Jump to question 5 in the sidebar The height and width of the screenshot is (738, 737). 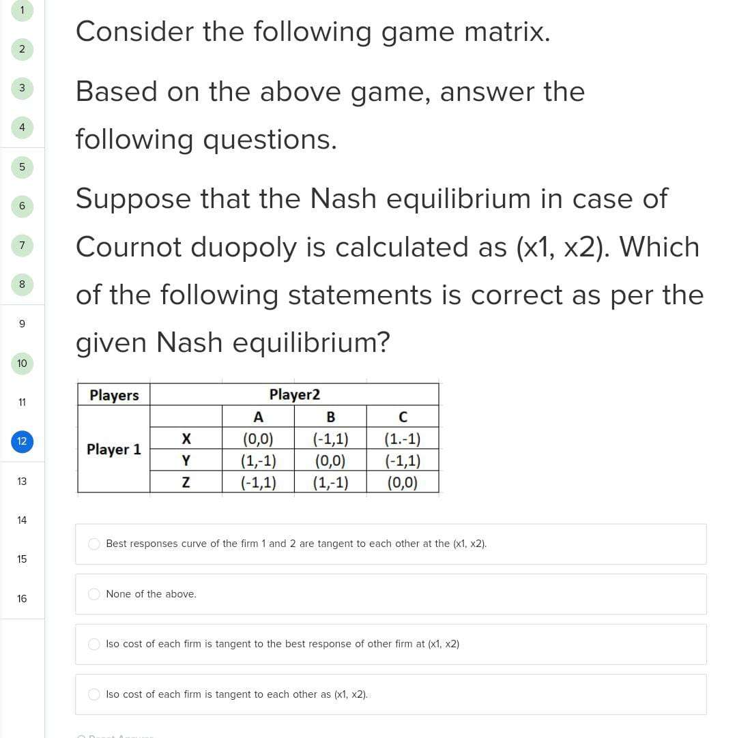(x=22, y=167)
